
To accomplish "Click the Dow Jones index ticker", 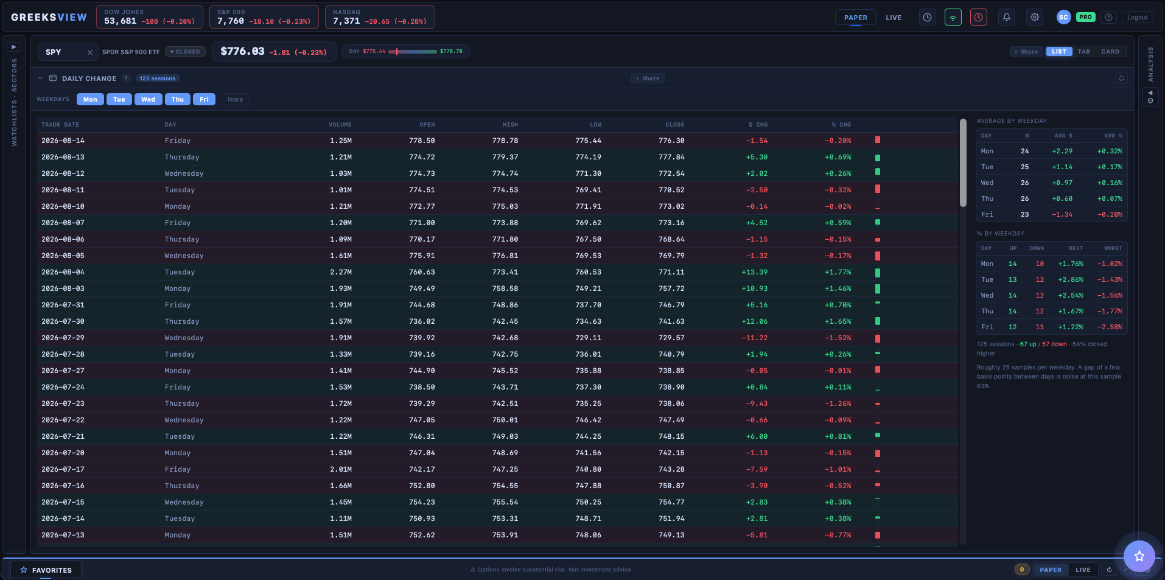I will (150, 17).
